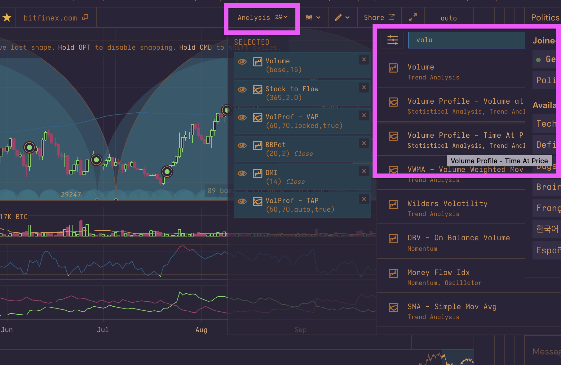Screen dimensions: 561x365
Task: Focus the indicator search field containing volu
Action: [x=466, y=40]
